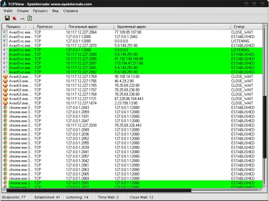Click AvastSvc icon in row with 77.109.85.107:80
This screenshot has width=269, height=201.
pyautogui.click(x=5, y=32)
